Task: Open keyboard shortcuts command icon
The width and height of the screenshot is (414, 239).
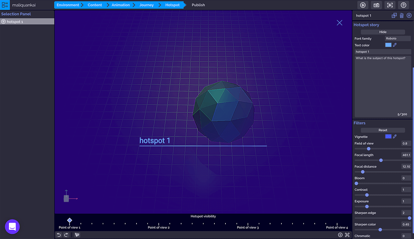Action: (347, 235)
